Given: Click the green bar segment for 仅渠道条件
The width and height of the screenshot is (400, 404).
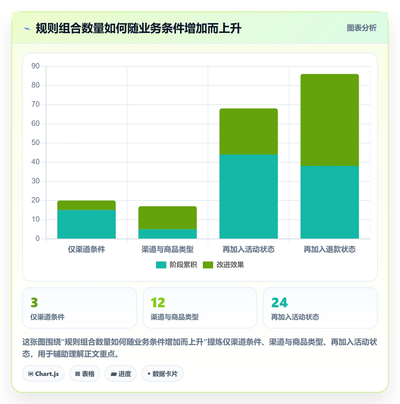Looking at the screenshot, I should click(87, 205).
